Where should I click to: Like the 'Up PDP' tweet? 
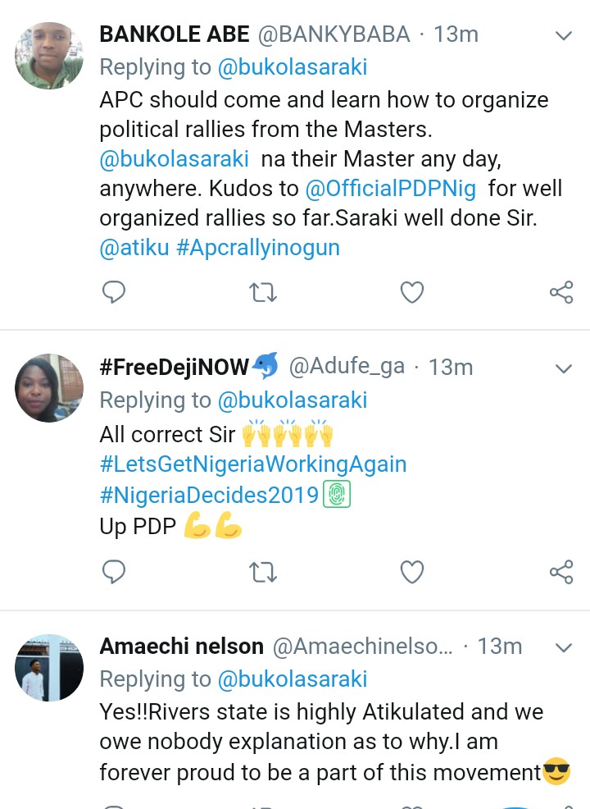click(411, 571)
